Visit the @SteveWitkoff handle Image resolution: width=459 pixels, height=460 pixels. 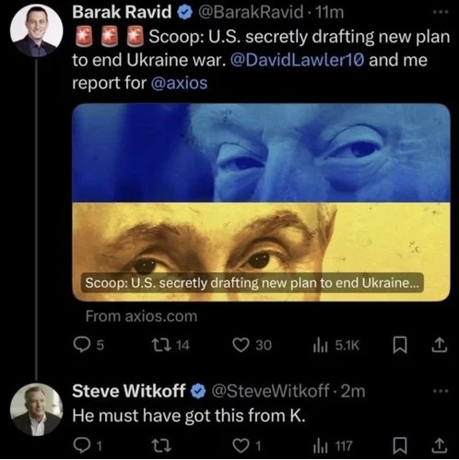click(x=270, y=391)
